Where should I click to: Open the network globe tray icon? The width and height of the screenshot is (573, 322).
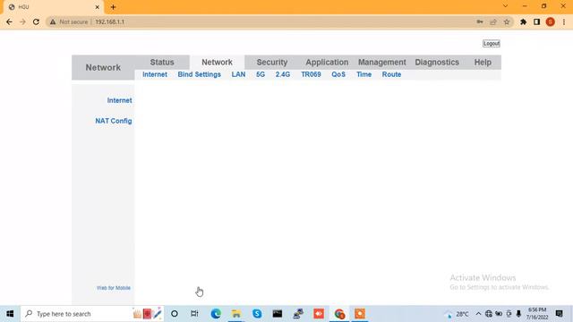489,314
